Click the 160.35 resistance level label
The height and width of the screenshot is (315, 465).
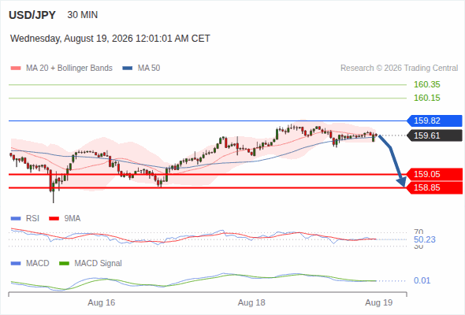pos(427,85)
